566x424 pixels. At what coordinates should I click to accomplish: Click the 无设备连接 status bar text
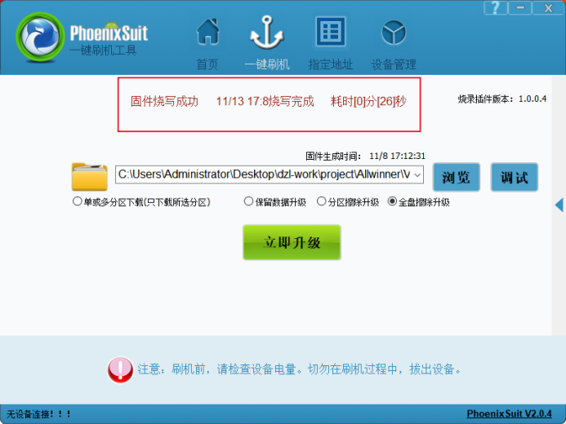(x=38, y=414)
